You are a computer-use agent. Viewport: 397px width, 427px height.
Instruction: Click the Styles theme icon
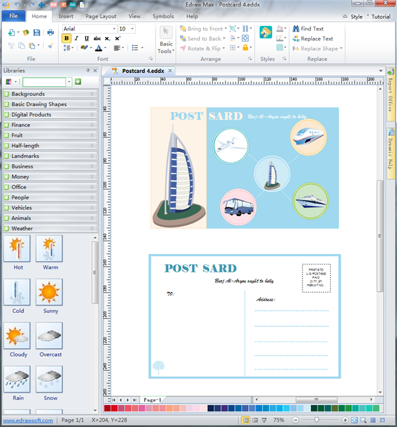[x=266, y=33]
